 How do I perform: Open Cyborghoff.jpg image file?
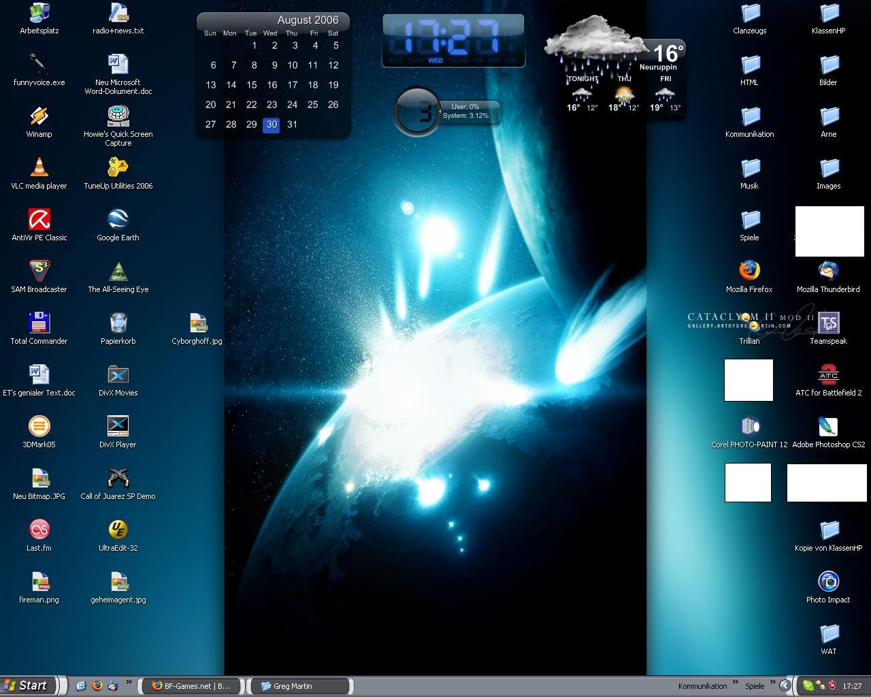(x=197, y=329)
